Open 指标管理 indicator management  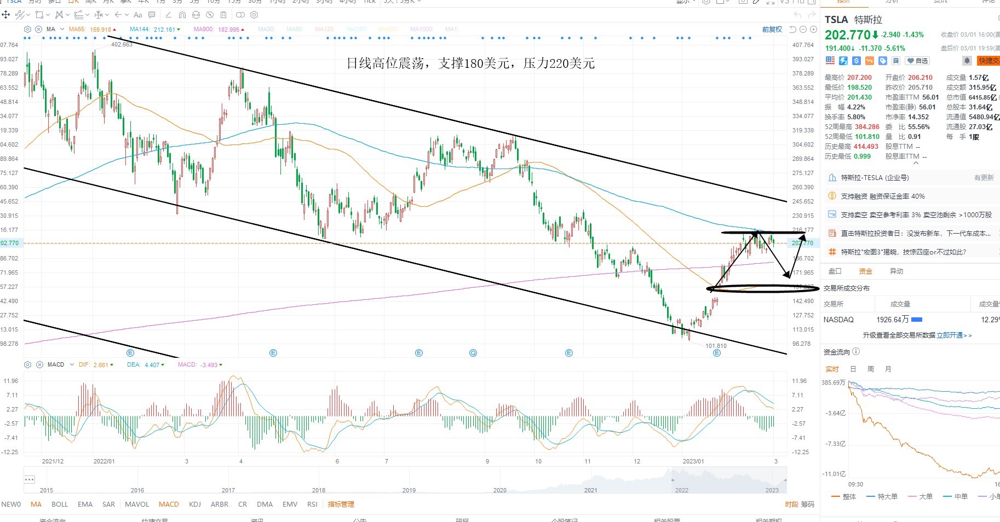(341, 504)
